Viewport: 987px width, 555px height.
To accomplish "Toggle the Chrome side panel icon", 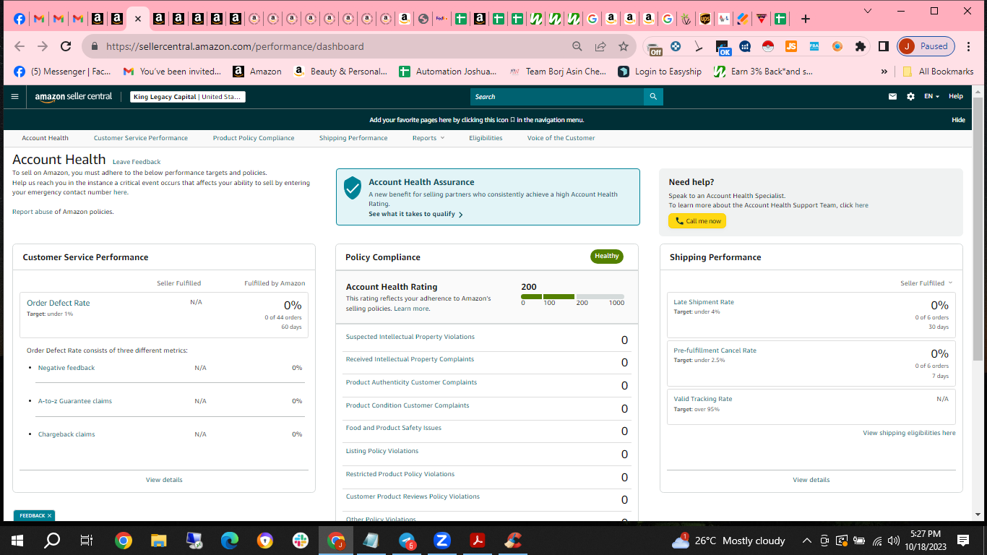I will [883, 46].
